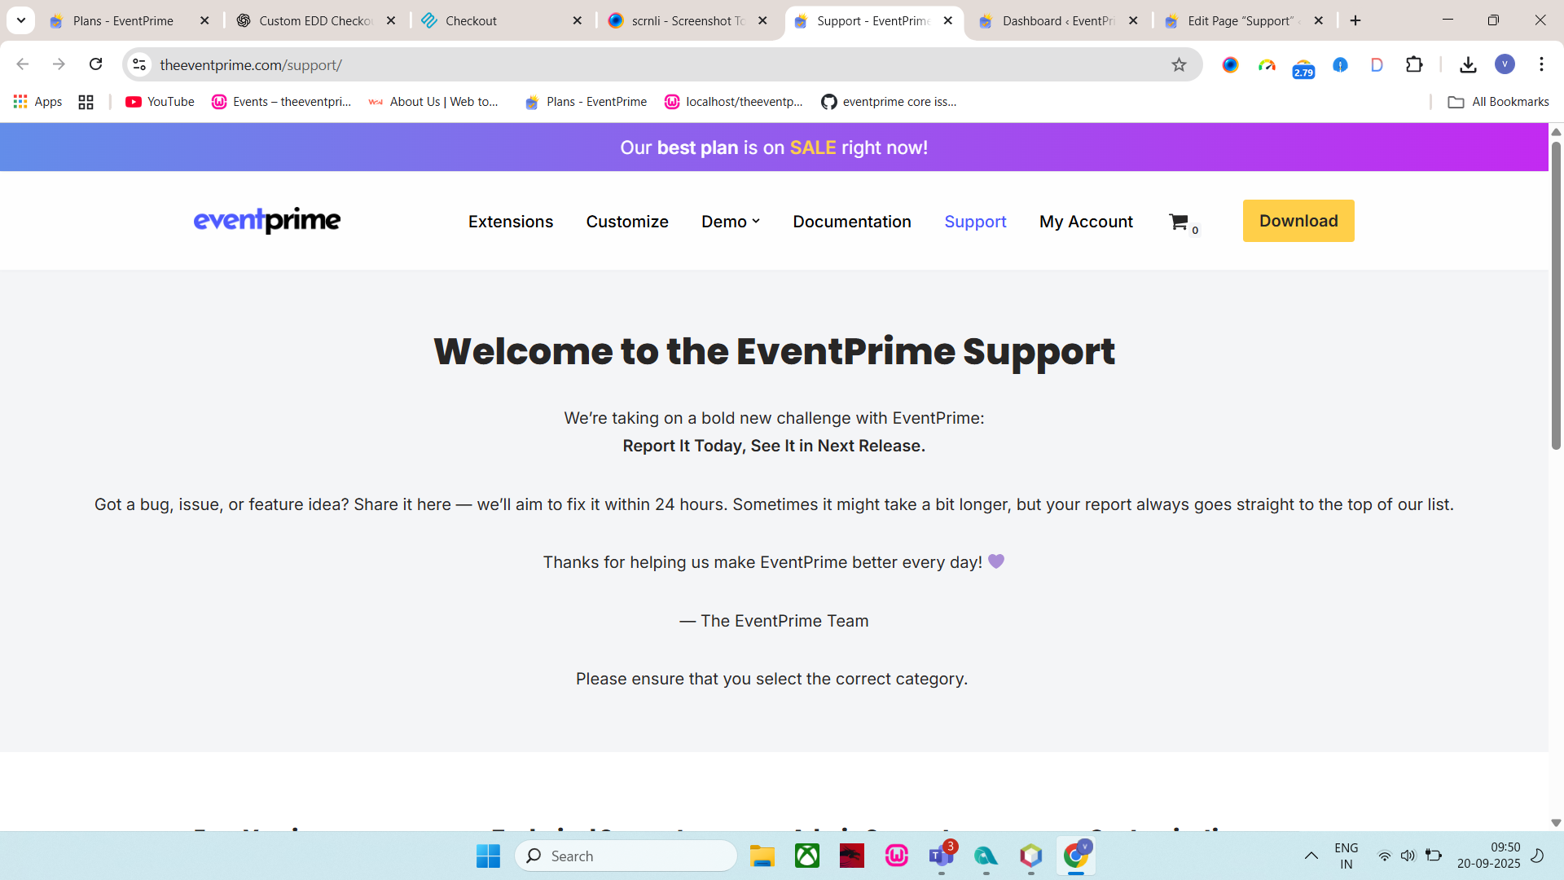Open Chrome downloads arrow icon
The image size is (1564, 880).
coord(1468,65)
